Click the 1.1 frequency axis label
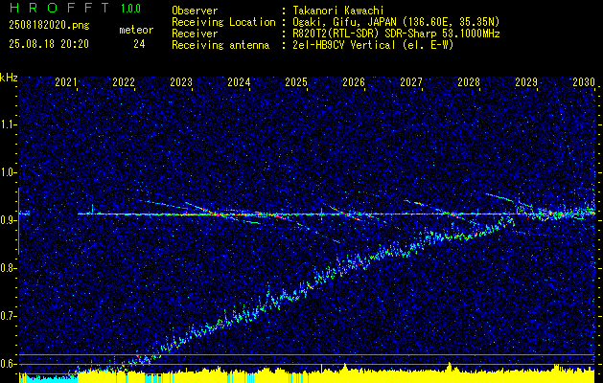Screen dimensions: 603x383 [9, 124]
